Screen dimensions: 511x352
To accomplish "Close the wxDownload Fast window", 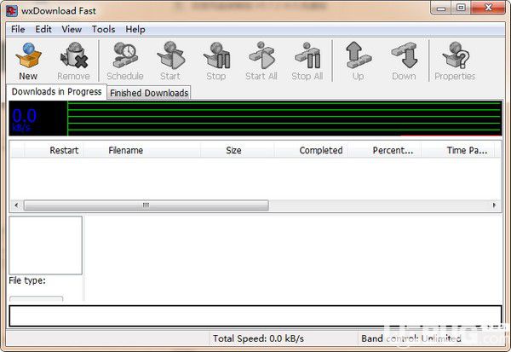I will (488, 8).
